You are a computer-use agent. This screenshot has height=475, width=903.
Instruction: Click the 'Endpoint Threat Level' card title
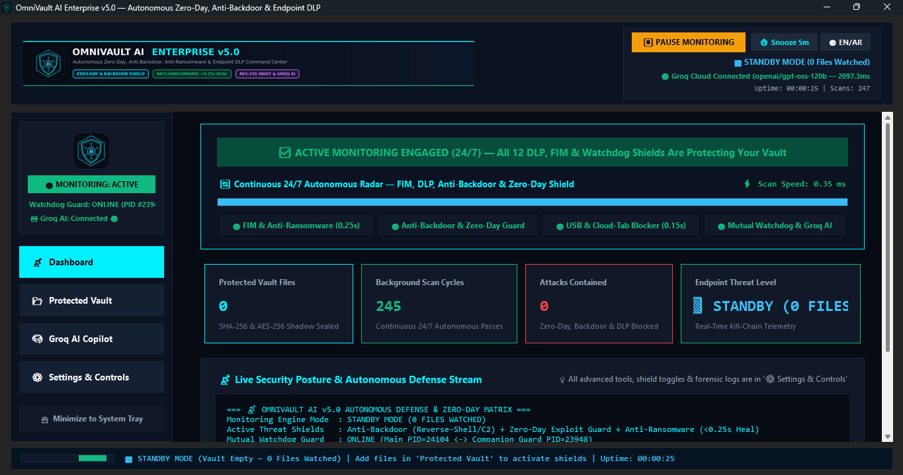[x=736, y=282]
